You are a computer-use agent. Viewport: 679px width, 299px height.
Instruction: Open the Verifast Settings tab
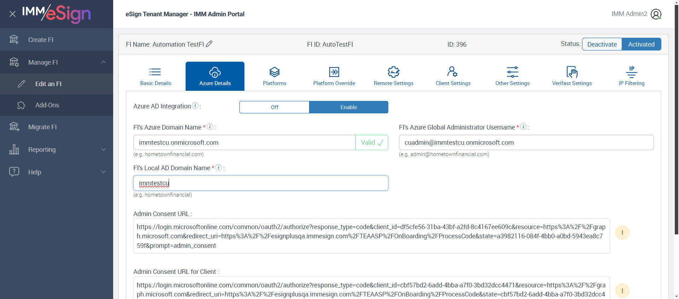(x=572, y=76)
